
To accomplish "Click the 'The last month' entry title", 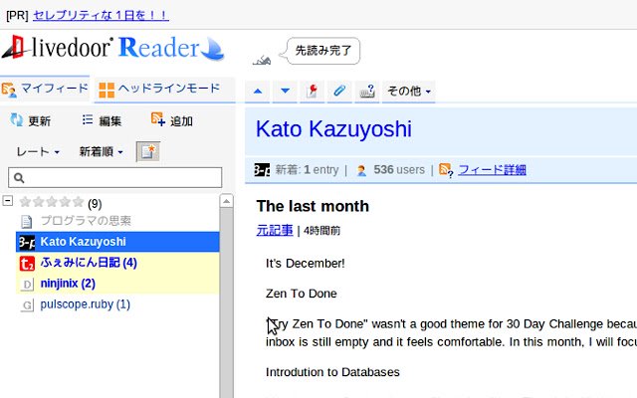I will pos(313,206).
